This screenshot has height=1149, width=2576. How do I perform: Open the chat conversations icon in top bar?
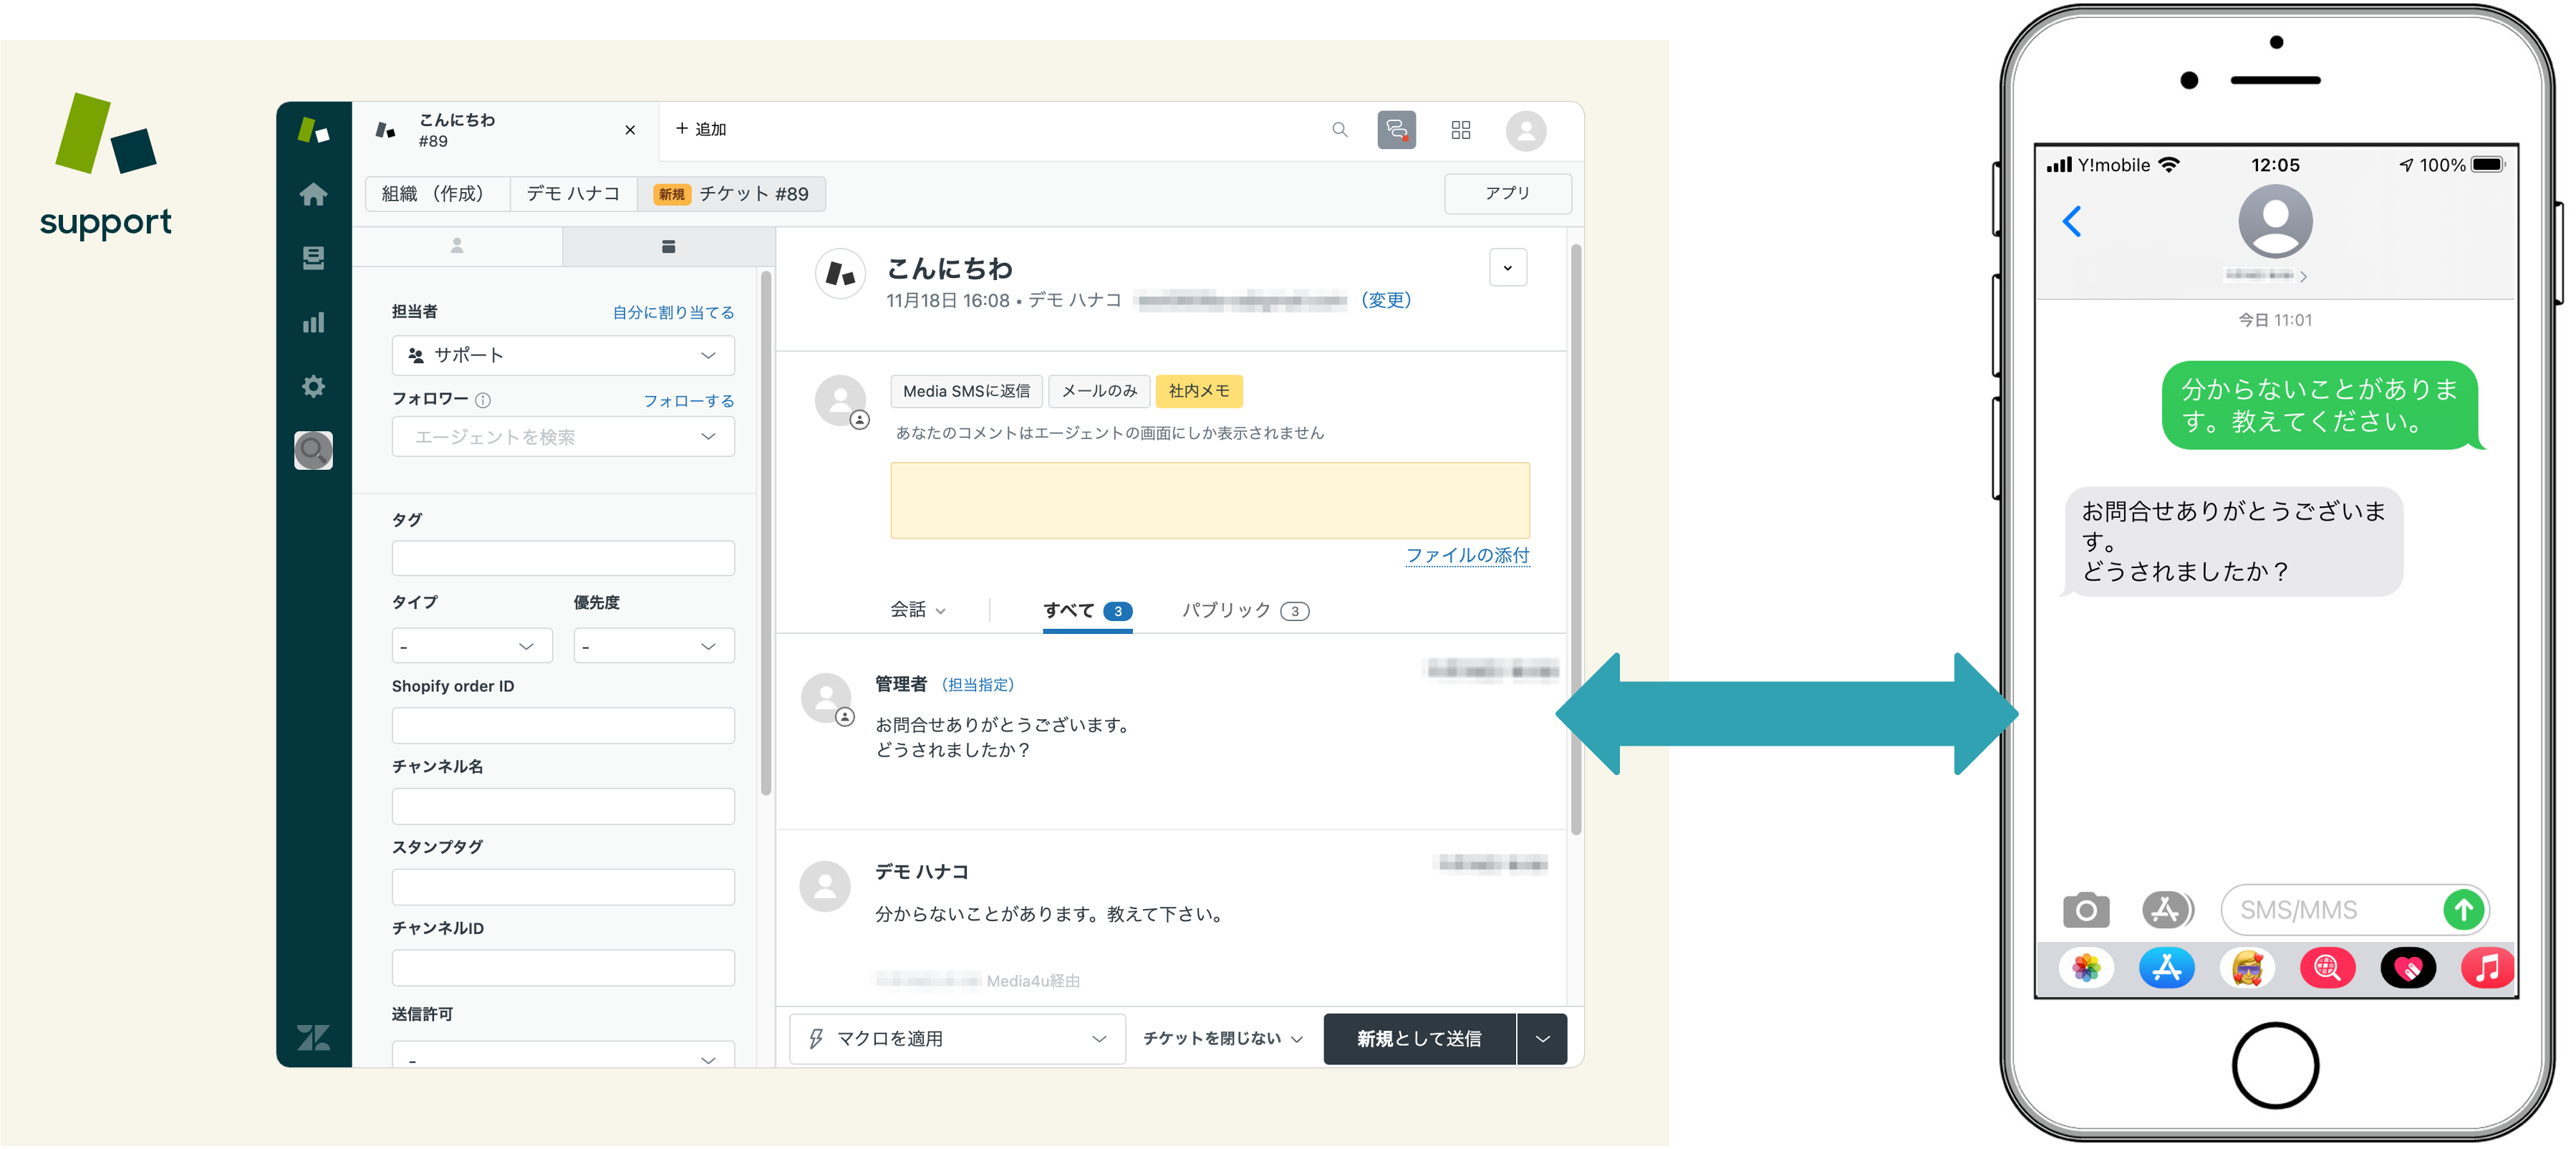coord(1396,130)
